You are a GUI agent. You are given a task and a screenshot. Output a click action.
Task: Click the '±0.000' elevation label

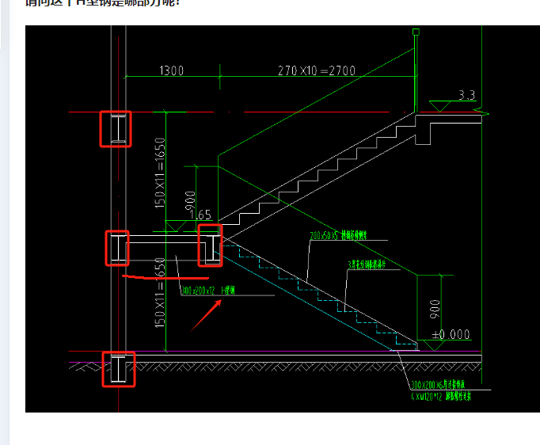click(451, 334)
